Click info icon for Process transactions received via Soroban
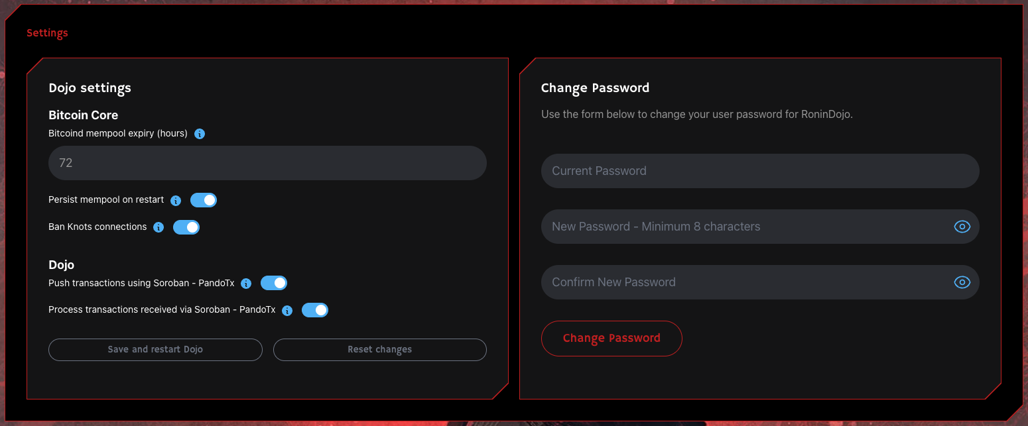Image resolution: width=1028 pixels, height=426 pixels. click(287, 310)
